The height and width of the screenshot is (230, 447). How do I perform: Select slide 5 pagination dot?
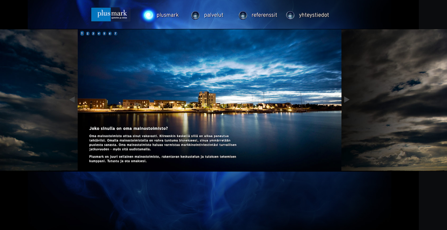pyautogui.click(x=104, y=33)
